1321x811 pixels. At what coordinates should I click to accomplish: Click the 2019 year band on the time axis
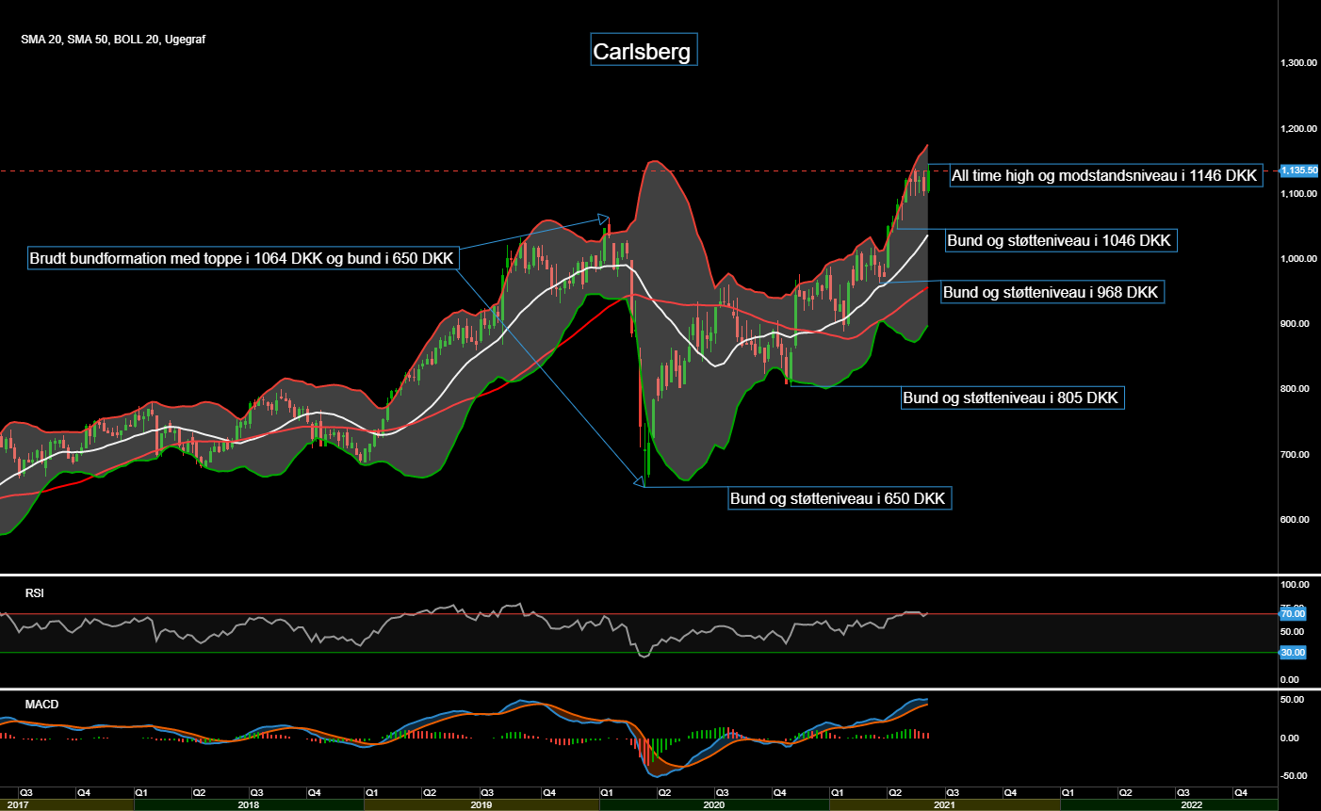pyautogui.click(x=481, y=804)
